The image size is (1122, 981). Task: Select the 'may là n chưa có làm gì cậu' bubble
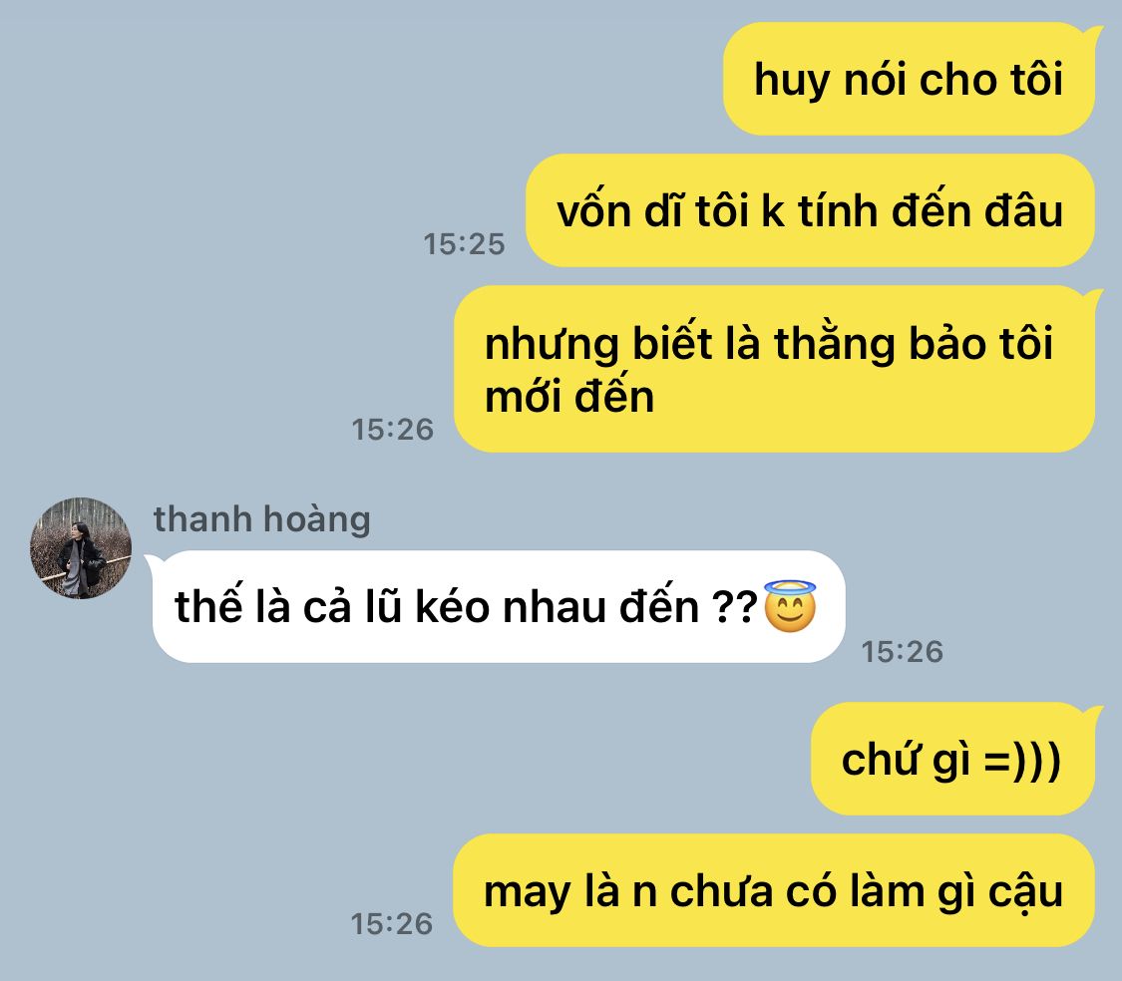(774, 891)
